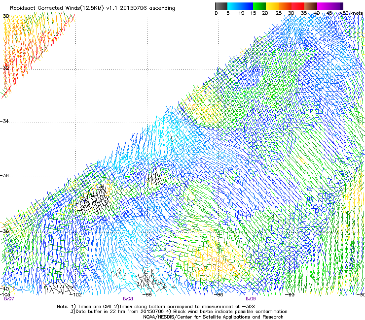
Task: Click the '-34' latitude axis label
Action: [x=4, y=121]
